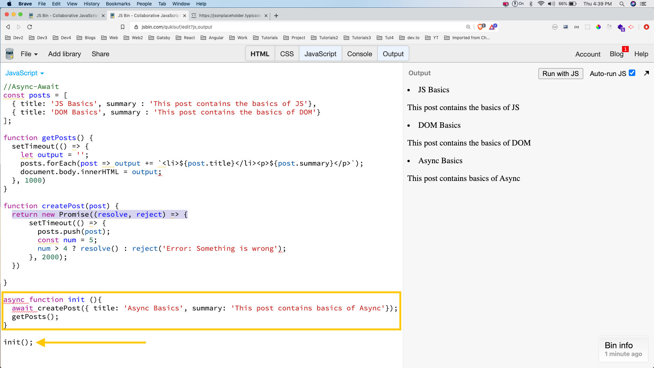Screen dimensions: 654x368
Task: Open the React bookmarks folder
Action: coord(185,38)
